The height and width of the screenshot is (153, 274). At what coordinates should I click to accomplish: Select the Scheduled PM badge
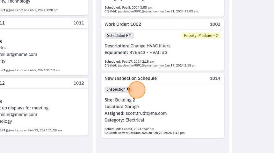pyautogui.click(x=119, y=36)
